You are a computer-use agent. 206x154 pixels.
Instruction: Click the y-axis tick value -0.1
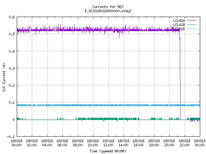(11, 137)
